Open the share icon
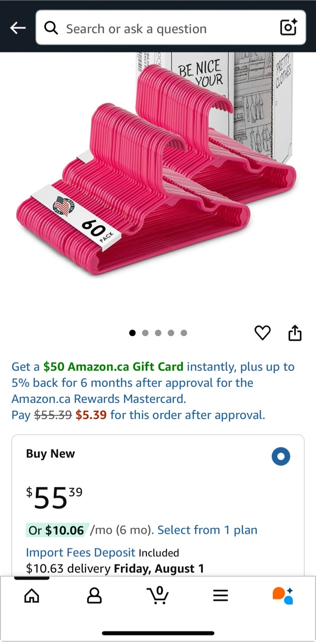Screen dimensions: 316x642 [x=295, y=333]
